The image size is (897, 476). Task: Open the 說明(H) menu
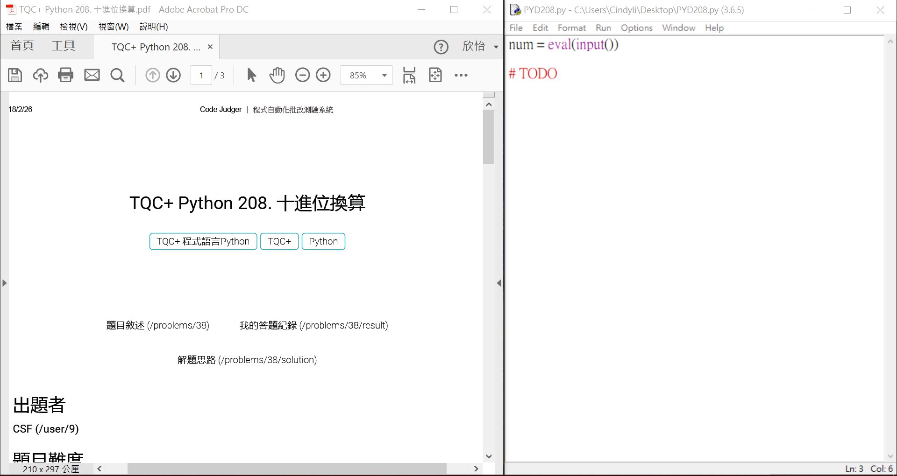coord(154,27)
